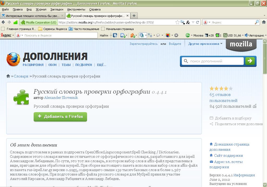Open the dropdown arrow beside Авторадио
The width and height of the screenshot is (267, 187).
[x=266, y=35]
